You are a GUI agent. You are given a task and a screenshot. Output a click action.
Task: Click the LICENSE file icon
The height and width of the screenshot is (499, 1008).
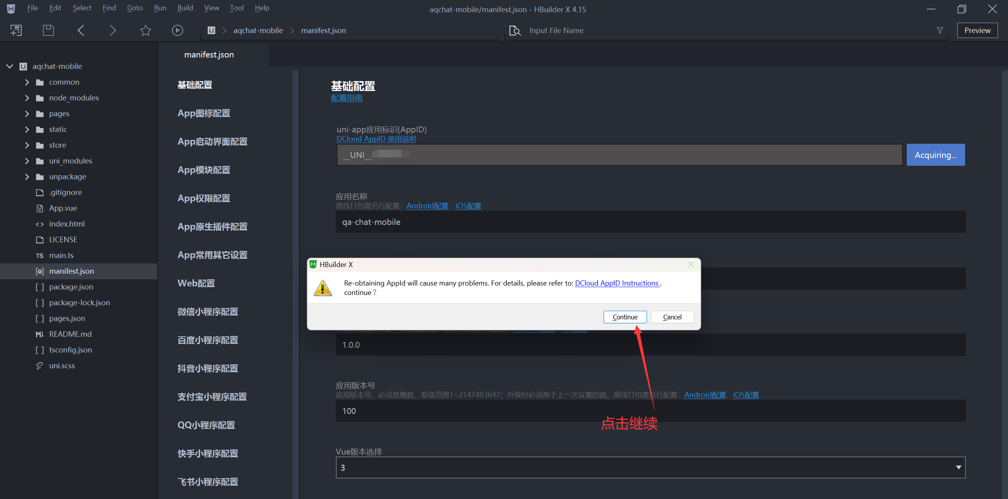tap(40, 240)
